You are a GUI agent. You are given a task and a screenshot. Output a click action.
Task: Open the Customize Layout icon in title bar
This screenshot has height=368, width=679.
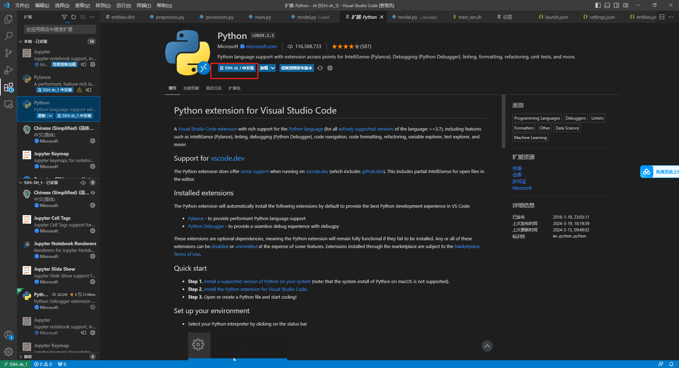(x=626, y=5)
